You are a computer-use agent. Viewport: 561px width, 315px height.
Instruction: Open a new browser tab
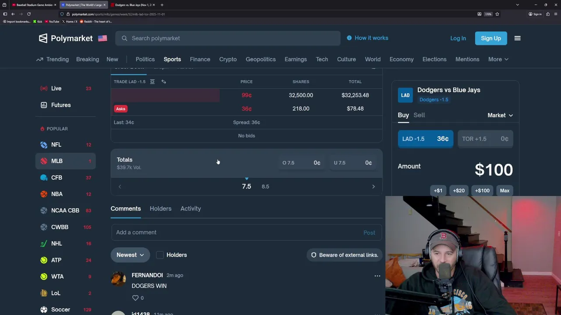162,5
